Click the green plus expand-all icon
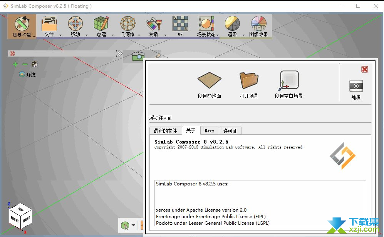Viewport: 384px width, 237px height. pos(15,64)
